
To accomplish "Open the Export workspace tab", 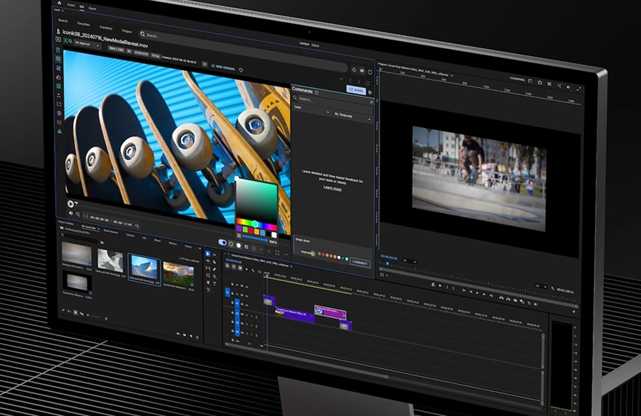I will click(x=92, y=9).
